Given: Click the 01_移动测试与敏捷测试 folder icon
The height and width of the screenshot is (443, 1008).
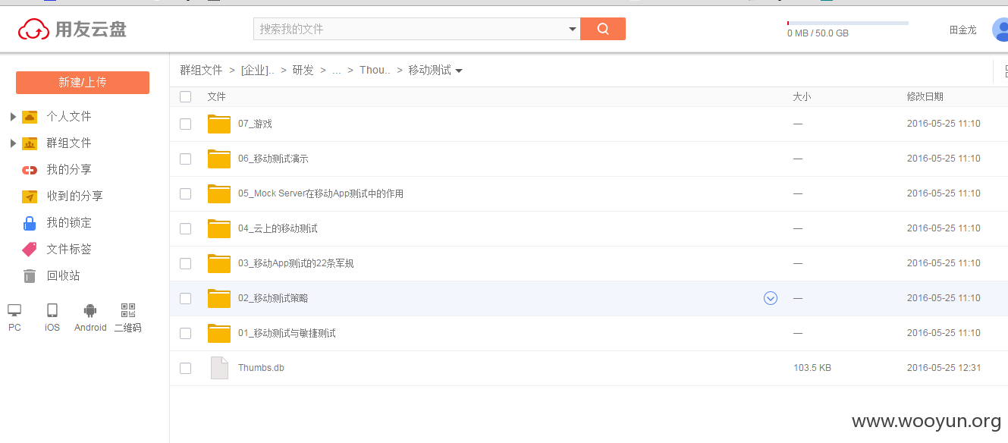Looking at the screenshot, I should [x=219, y=333].
